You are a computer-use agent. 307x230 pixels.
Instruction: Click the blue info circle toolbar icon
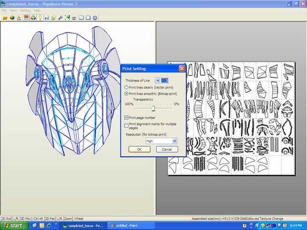click(x=95, y=18)
